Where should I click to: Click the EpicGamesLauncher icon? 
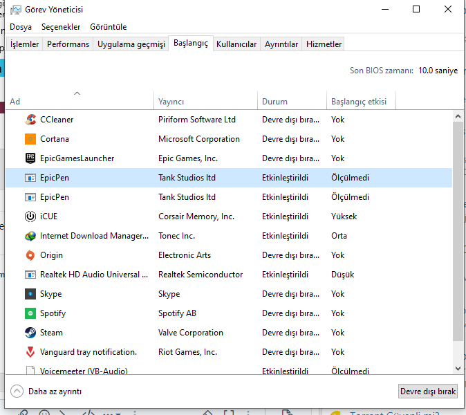pos(30,158)
